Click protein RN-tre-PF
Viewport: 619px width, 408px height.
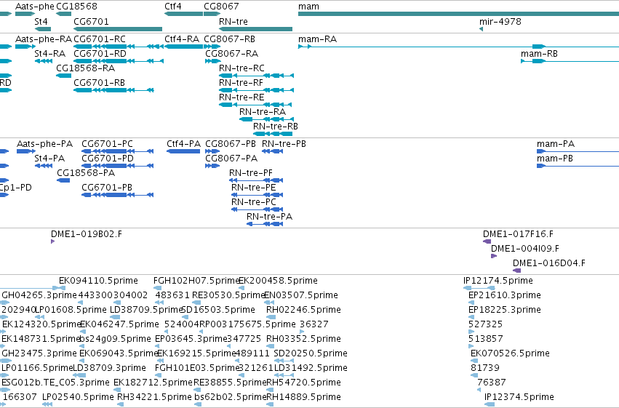pyautogui.click(x=256, y=180)
